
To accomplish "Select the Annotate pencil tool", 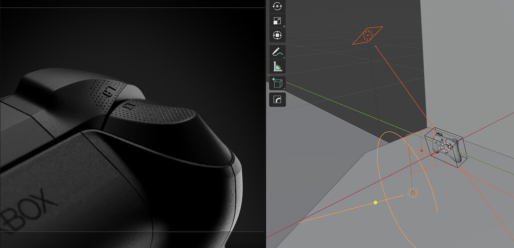I will pyautogui.click(x=277, y=52).
